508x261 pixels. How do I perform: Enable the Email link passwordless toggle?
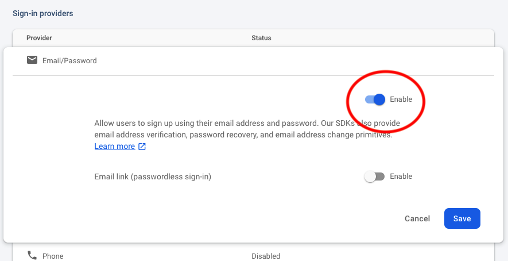pos(374,176)
